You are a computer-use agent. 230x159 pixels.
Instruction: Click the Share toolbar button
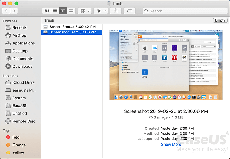(x=116, y=11)
